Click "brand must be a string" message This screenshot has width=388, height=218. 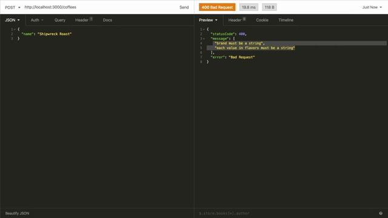(x=238, y=43)
